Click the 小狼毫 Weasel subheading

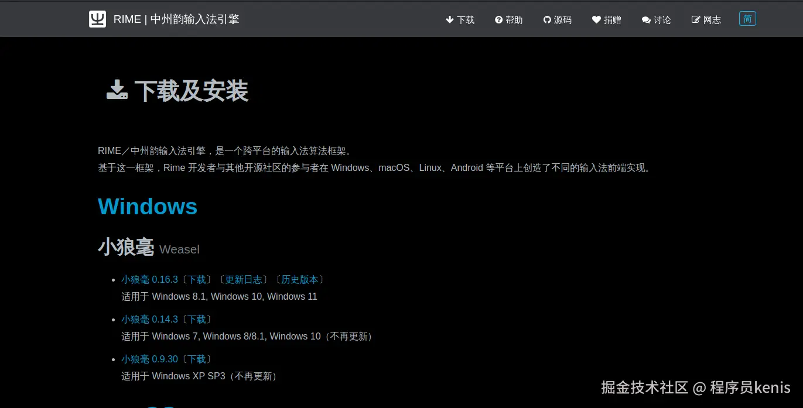pyautogui.click(x=149, y=248)
